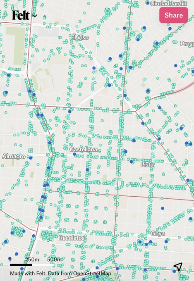Select the blue dot beside the Almagro label
Image resolution: width=194 pixels, height=281 pixels.
(31, 158)
